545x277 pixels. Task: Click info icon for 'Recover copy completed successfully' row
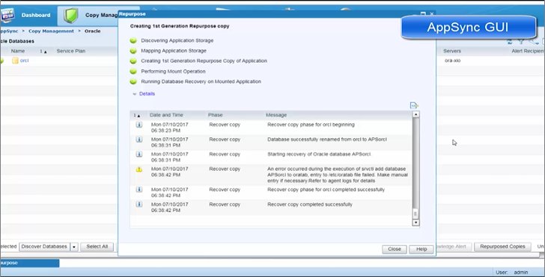pyautogui.click(x=138, y=205)
